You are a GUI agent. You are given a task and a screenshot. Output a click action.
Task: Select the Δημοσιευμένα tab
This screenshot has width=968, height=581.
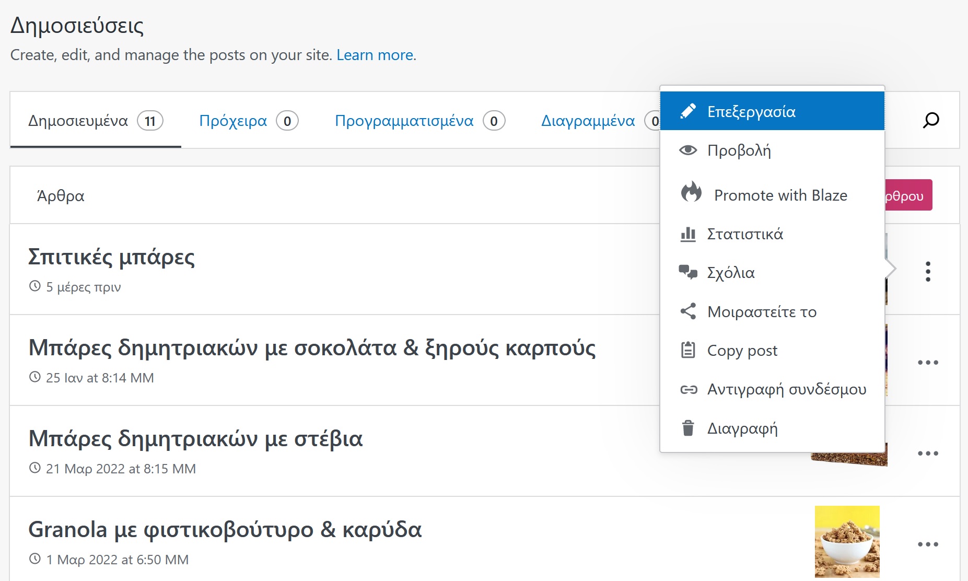click(78, 121)
